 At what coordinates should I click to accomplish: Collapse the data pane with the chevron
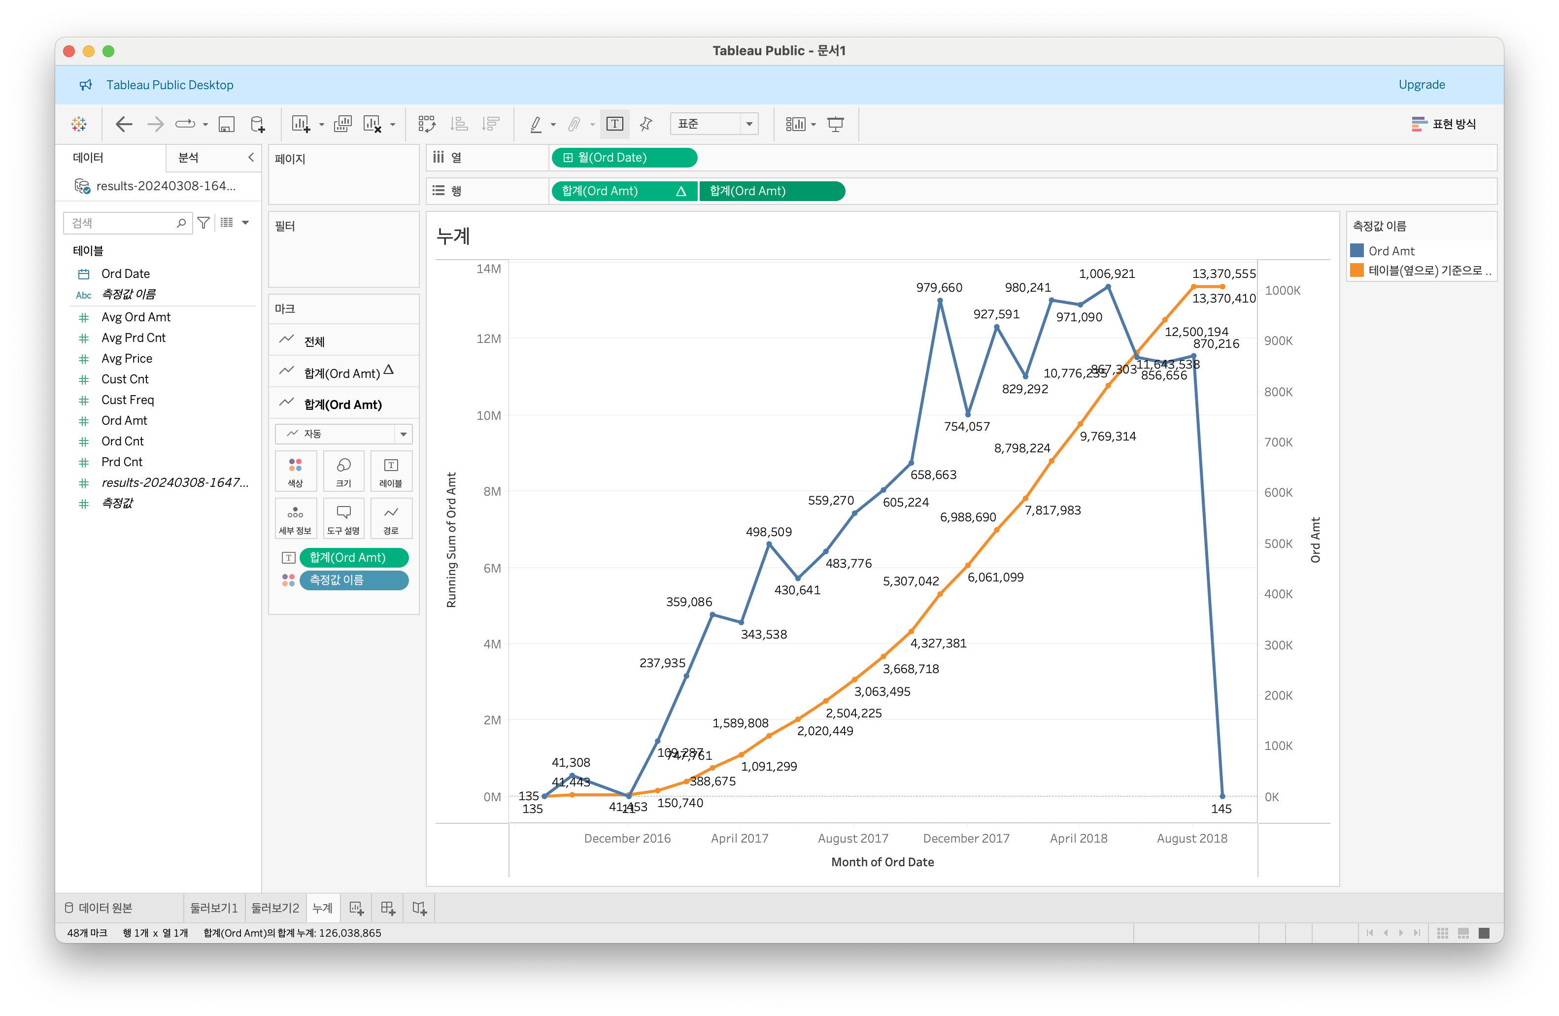[251, 157]
